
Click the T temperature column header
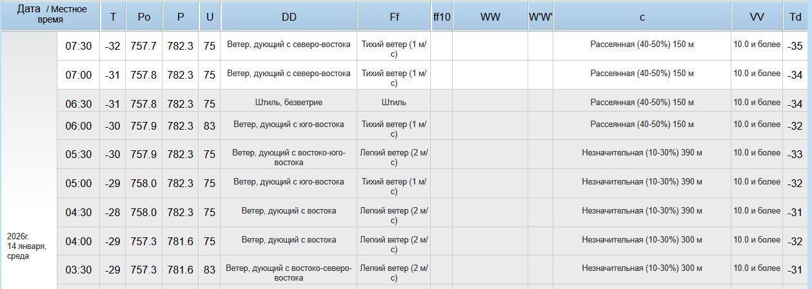coord(113,18)
